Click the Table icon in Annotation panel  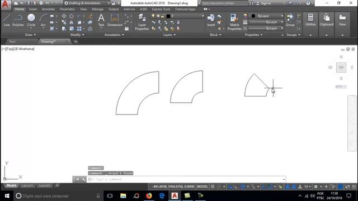[127, 28]
